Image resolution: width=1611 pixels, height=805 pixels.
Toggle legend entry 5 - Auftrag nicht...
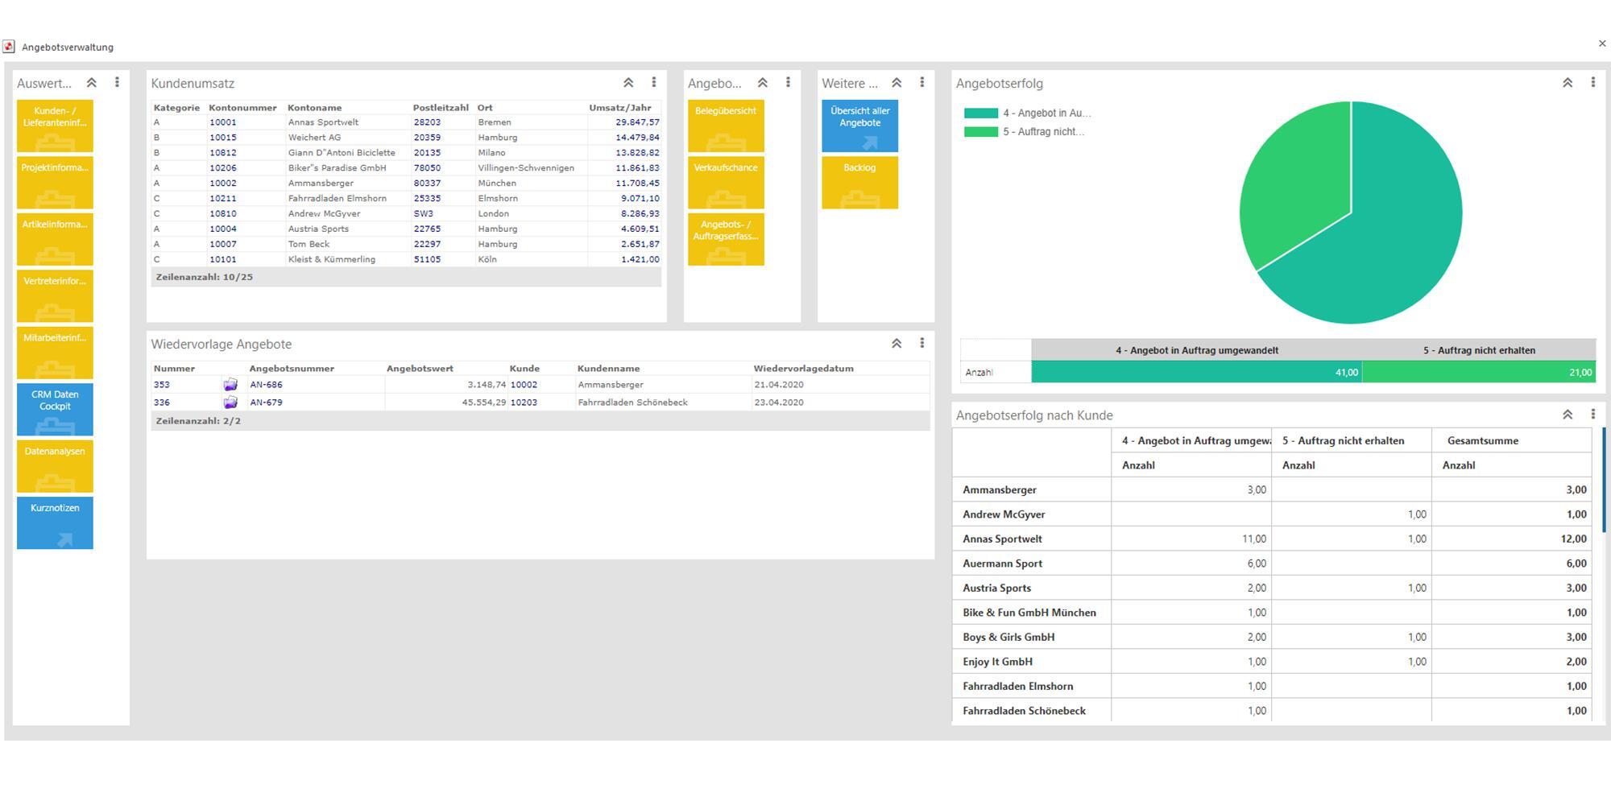[1025, 132]
